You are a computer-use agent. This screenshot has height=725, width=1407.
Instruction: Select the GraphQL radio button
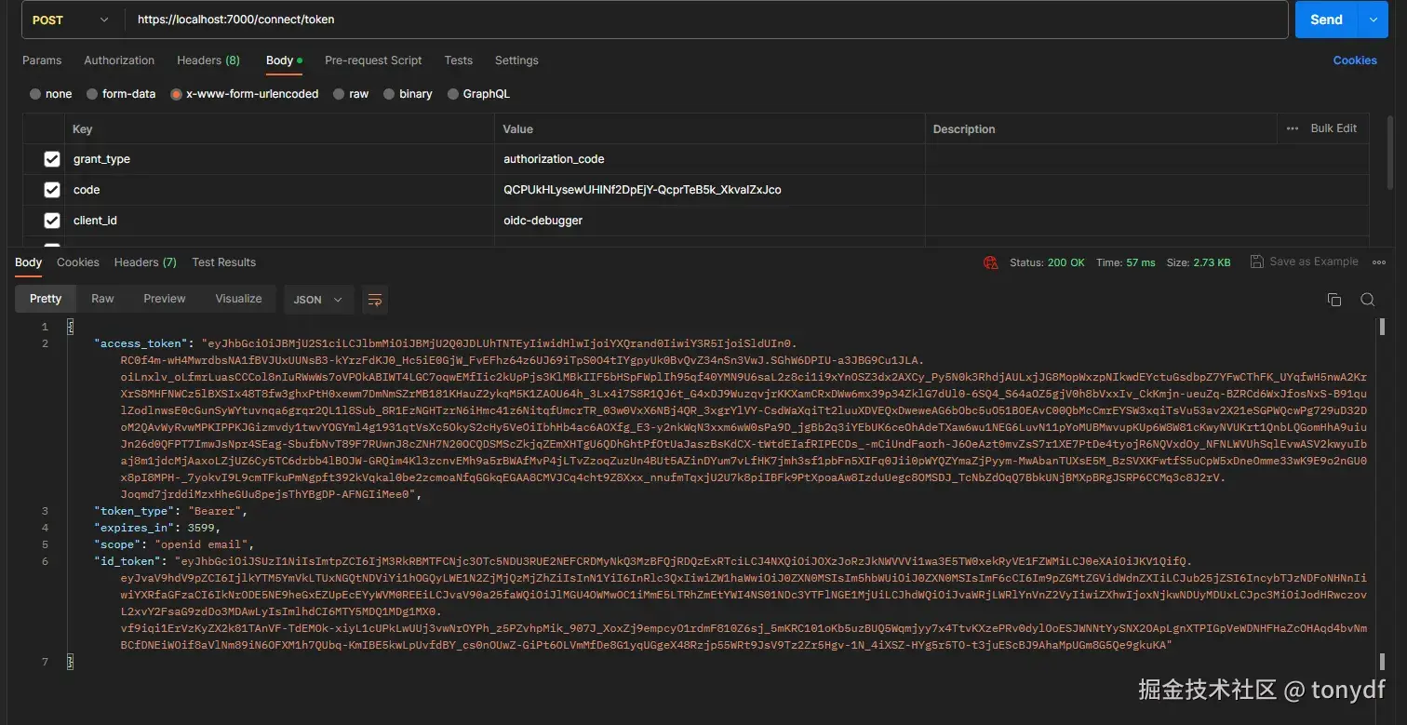coord(453,94)
